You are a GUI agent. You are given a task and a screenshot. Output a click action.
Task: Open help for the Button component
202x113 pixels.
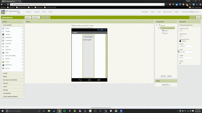coord(22,28)
